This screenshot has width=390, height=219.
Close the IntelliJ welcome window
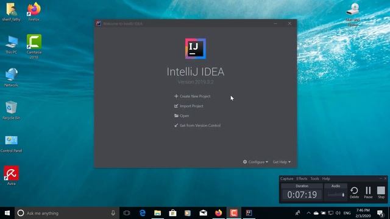click(x=289, y=23)
